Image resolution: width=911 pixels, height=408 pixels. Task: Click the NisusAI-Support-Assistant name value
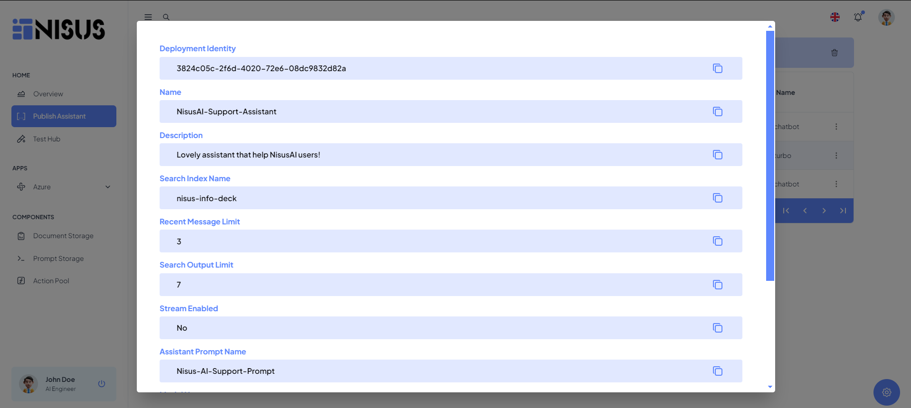227,111
